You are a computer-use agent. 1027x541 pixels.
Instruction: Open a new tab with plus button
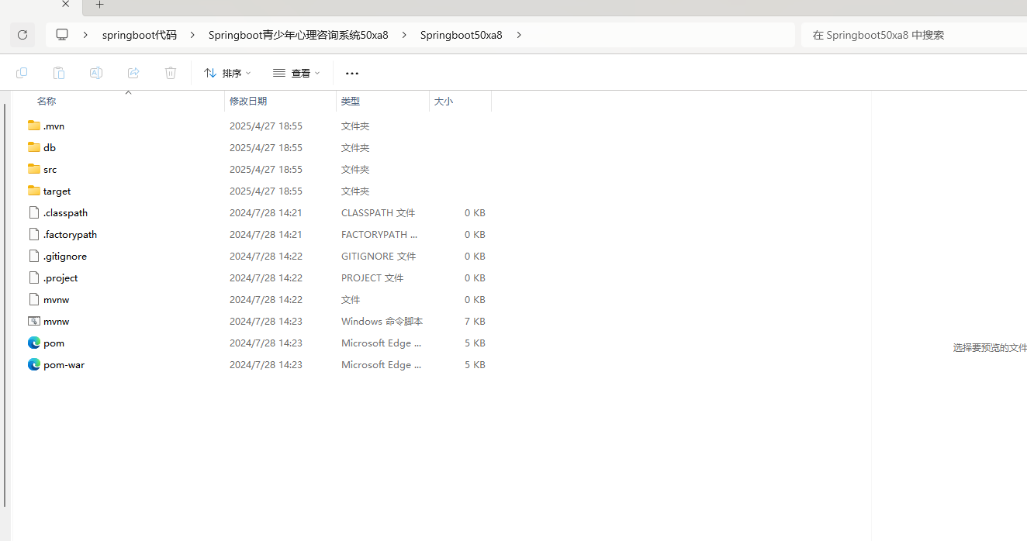99,5
